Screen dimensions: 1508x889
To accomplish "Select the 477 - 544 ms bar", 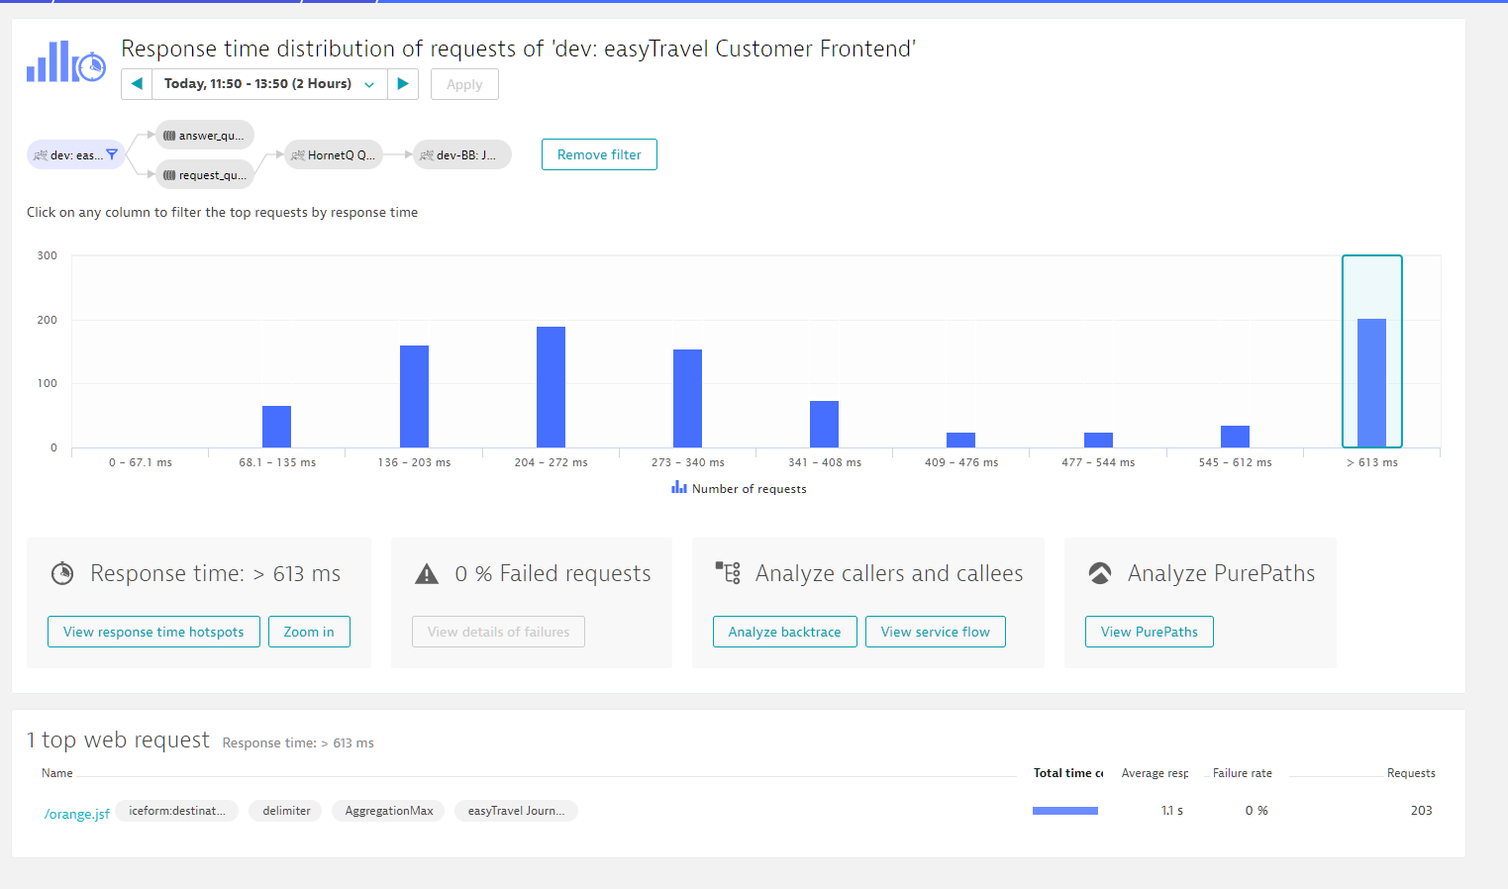I will pos(1098,440).
